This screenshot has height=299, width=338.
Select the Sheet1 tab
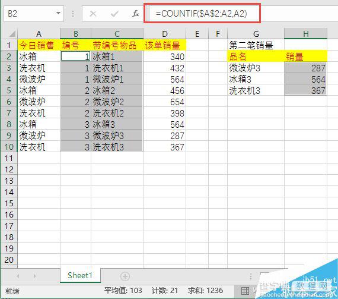click(x=80, y=275)
